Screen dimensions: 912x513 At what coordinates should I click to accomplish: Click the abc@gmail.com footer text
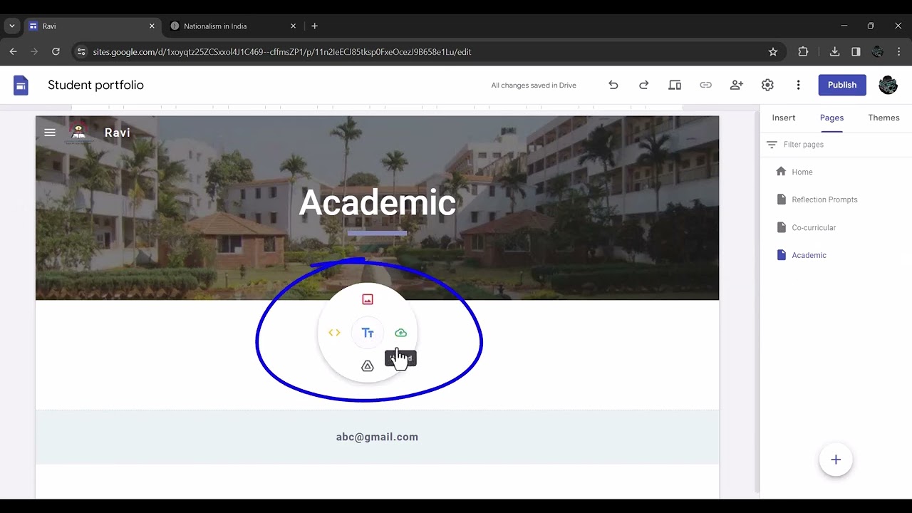coord(377,437)
